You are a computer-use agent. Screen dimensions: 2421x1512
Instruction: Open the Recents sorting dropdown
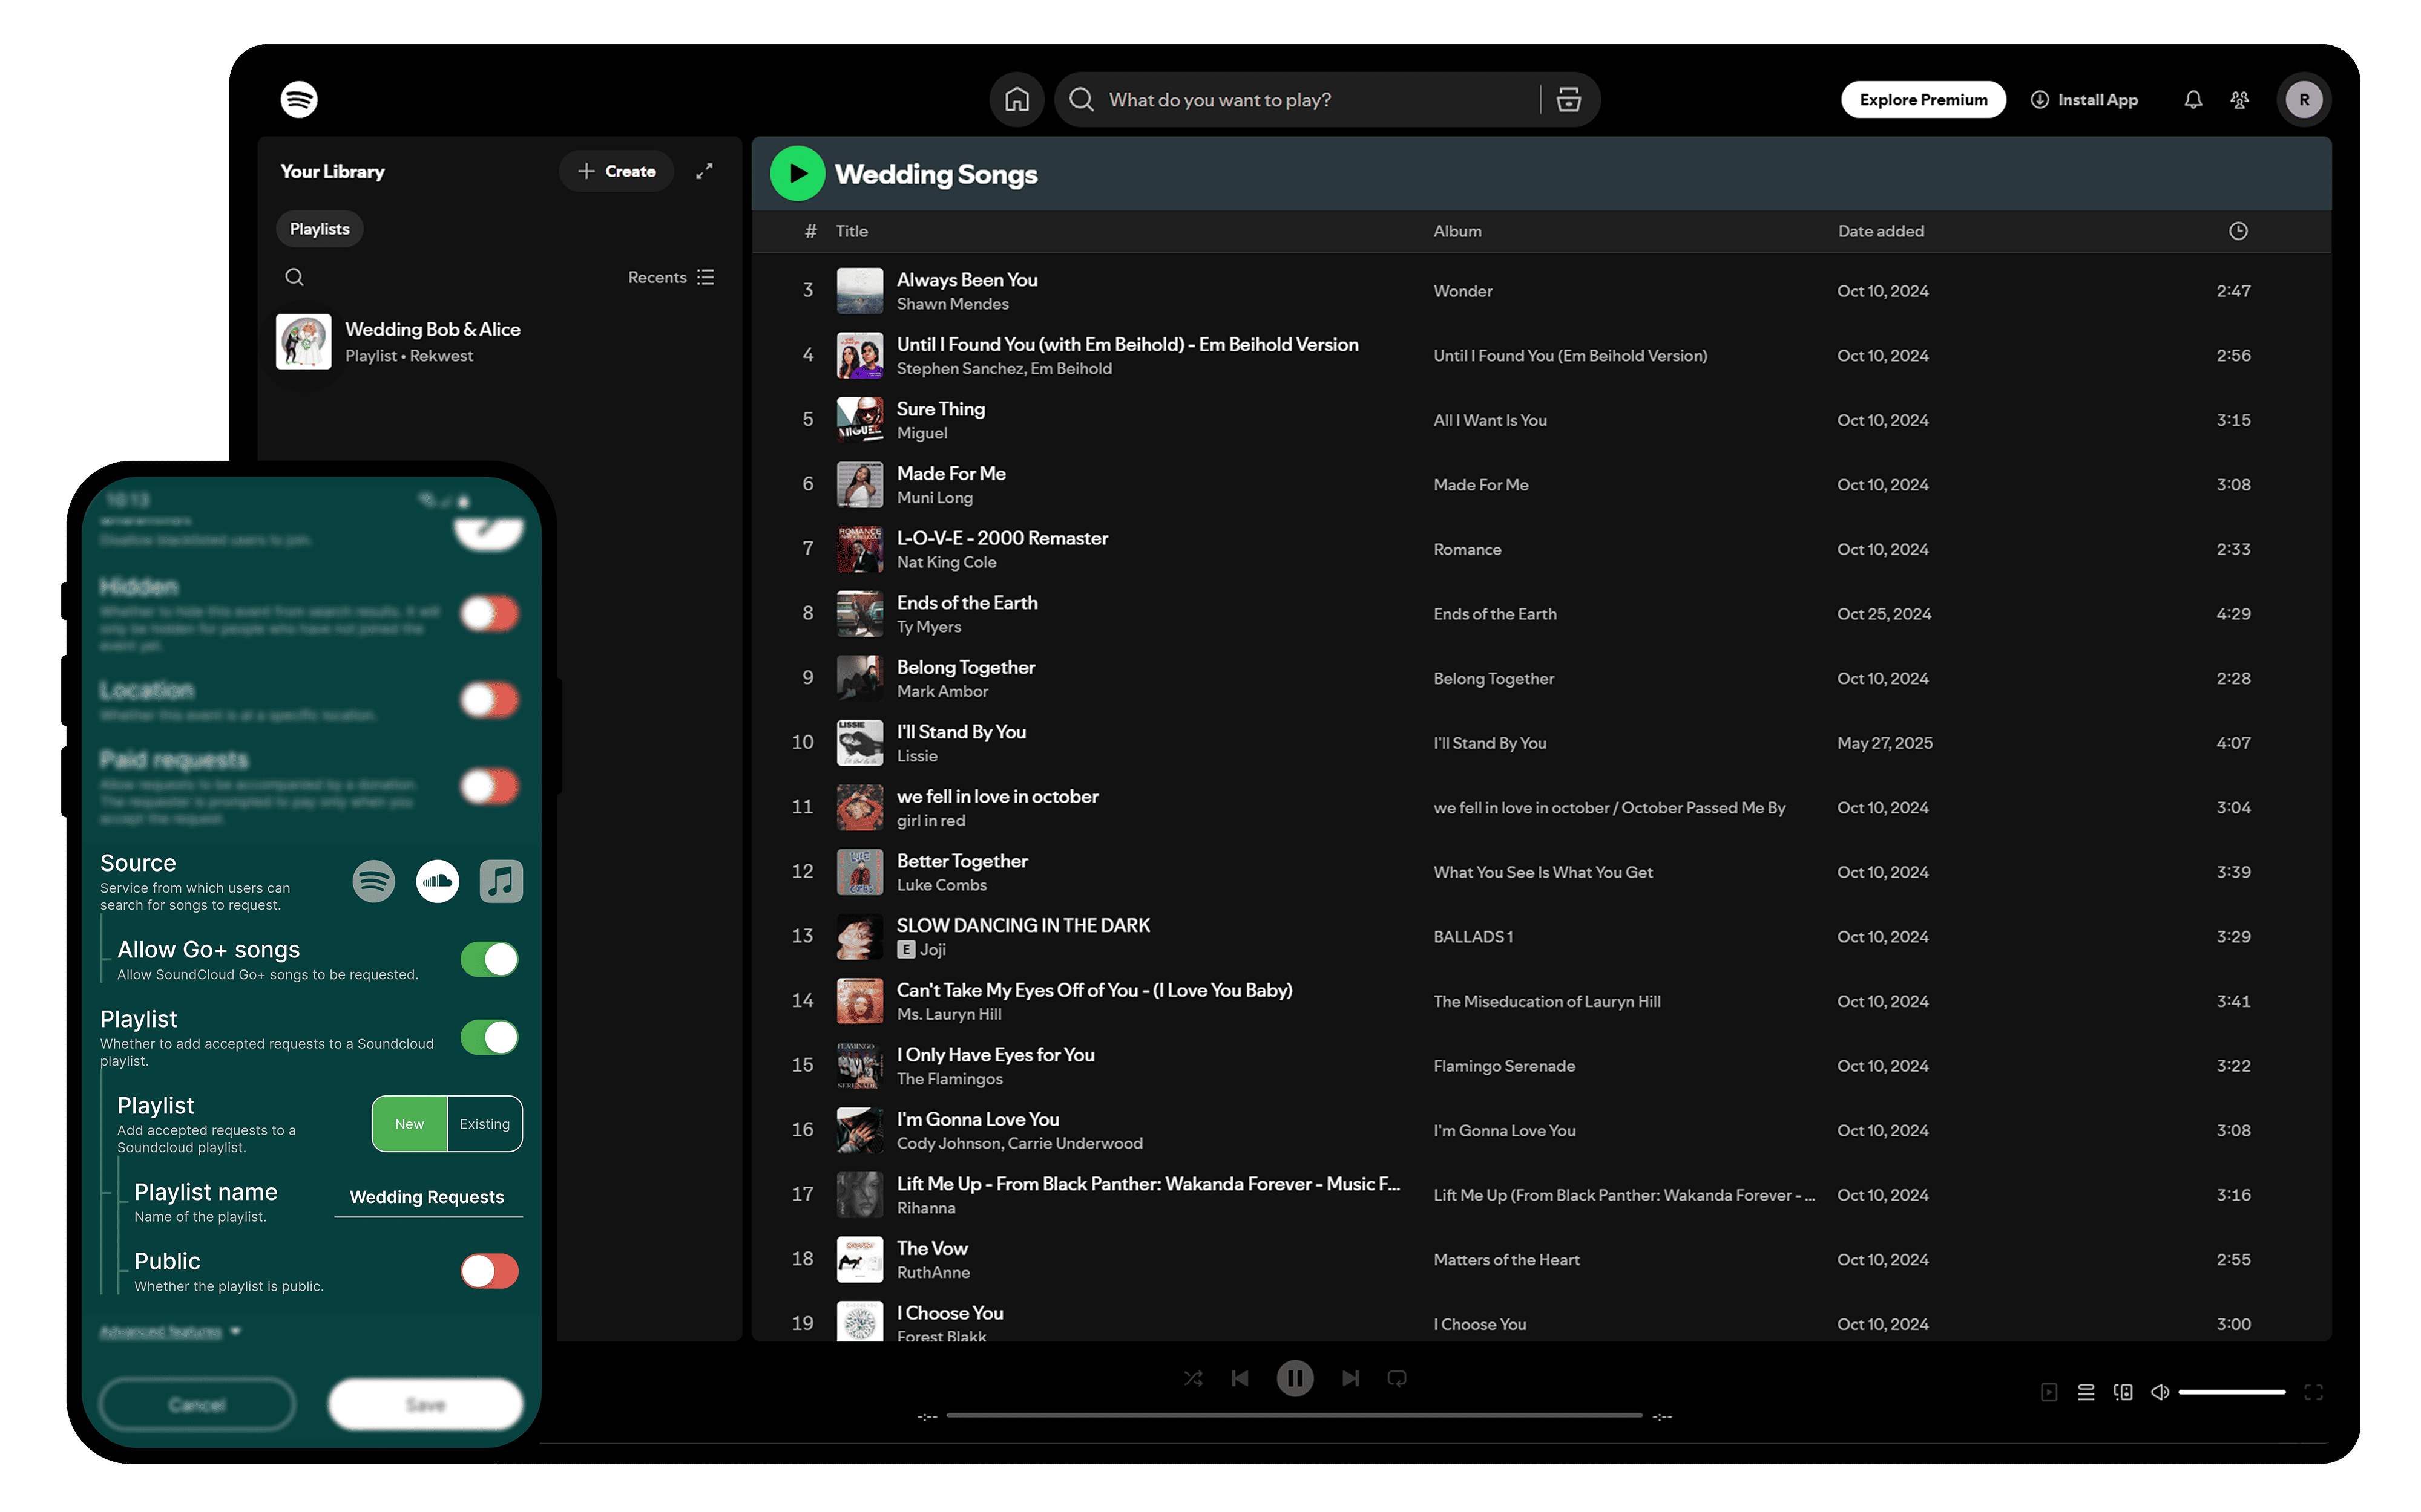point(668,277)
